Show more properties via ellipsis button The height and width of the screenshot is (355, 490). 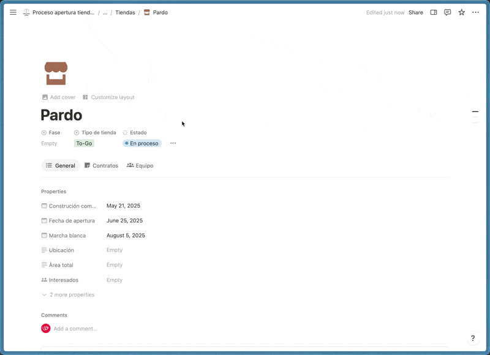pyautogui.click(x=173, y=143)
